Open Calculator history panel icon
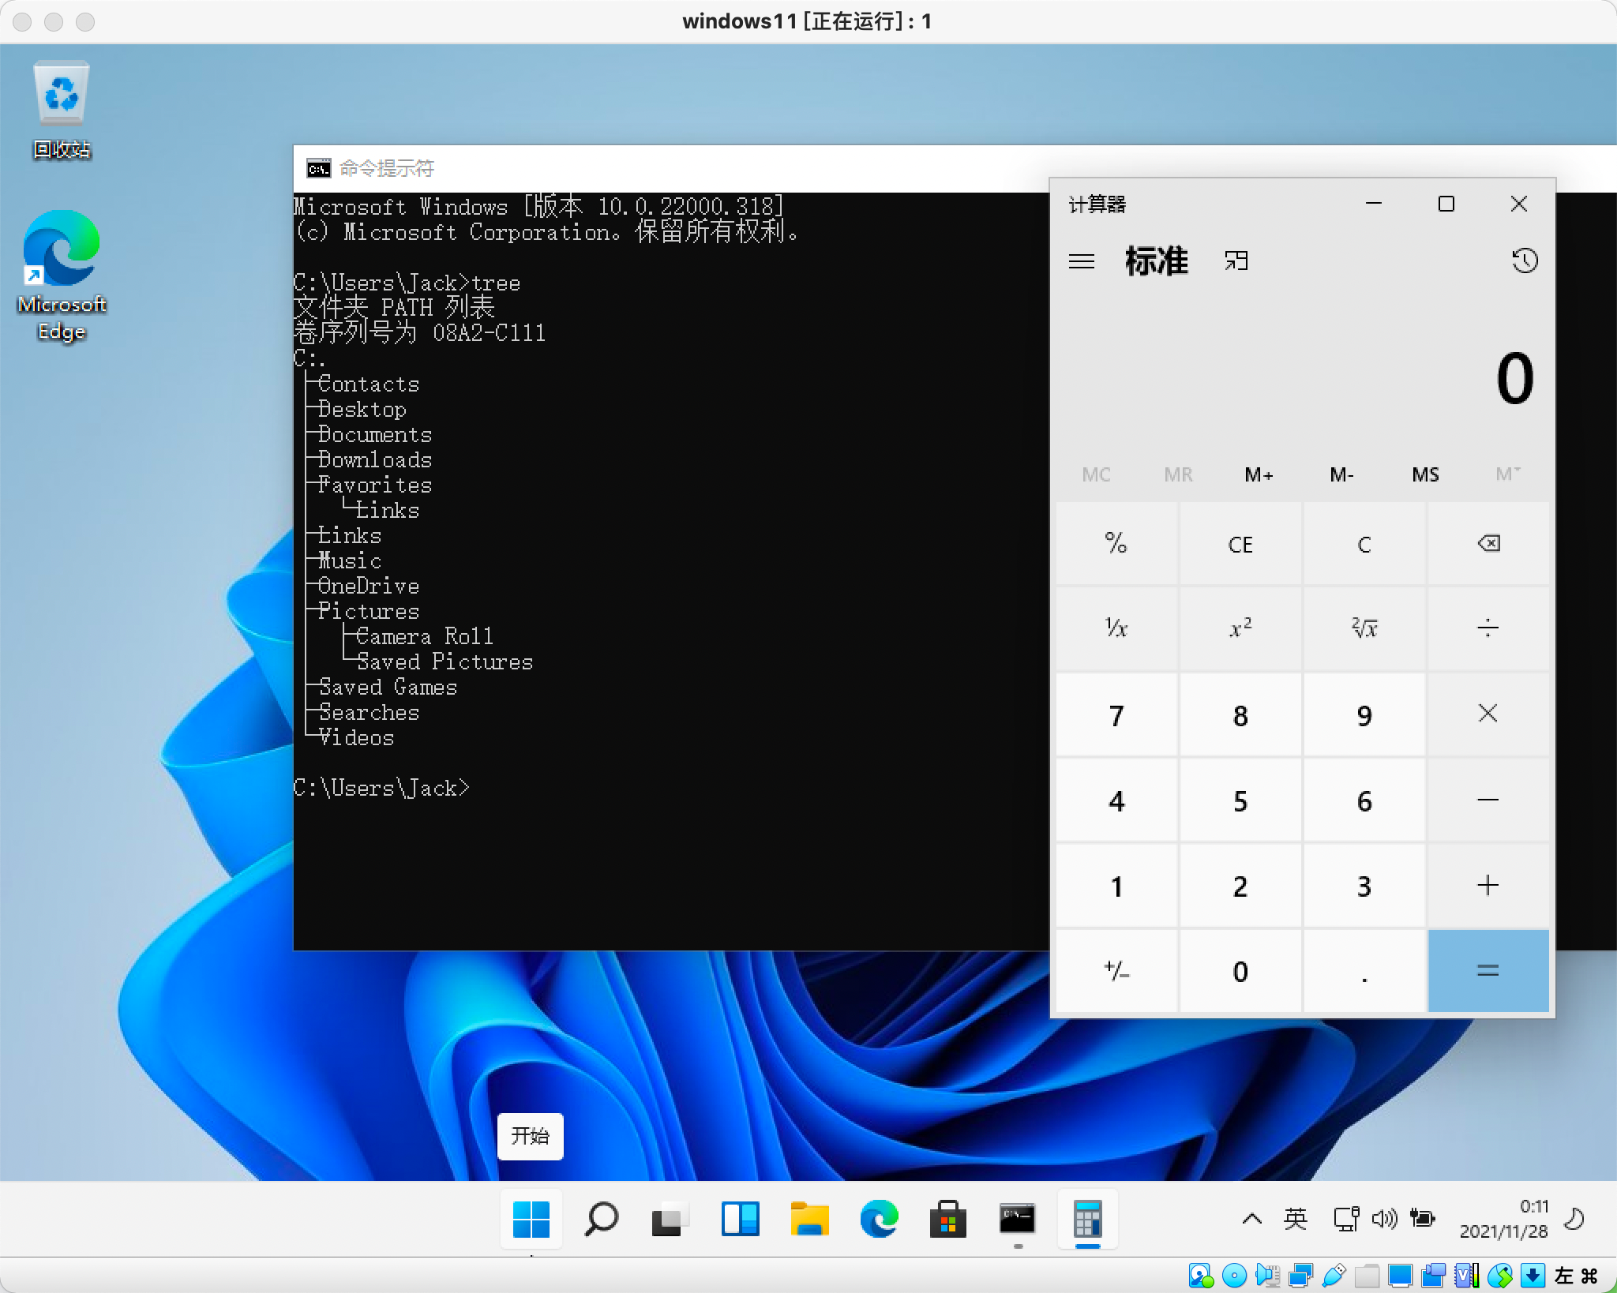 coord(1525,260)
